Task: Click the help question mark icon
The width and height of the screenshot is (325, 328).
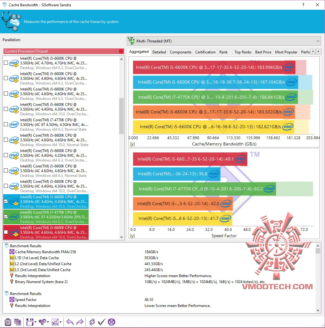Action: 303,5
